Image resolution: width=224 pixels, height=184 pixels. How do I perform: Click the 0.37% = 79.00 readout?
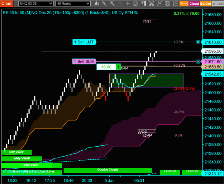coord(187,14)
